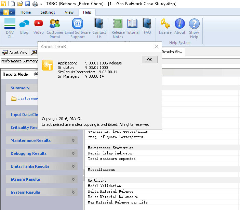240x210 pixels.
Task: Select 'average nr. lost quotas/annum' row
Action: coord(162,131)
